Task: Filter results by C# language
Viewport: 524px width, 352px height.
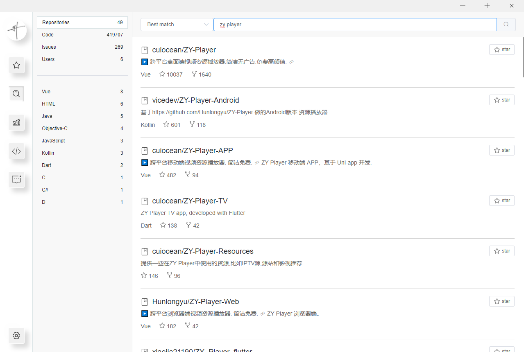Action: coord(82,190)
